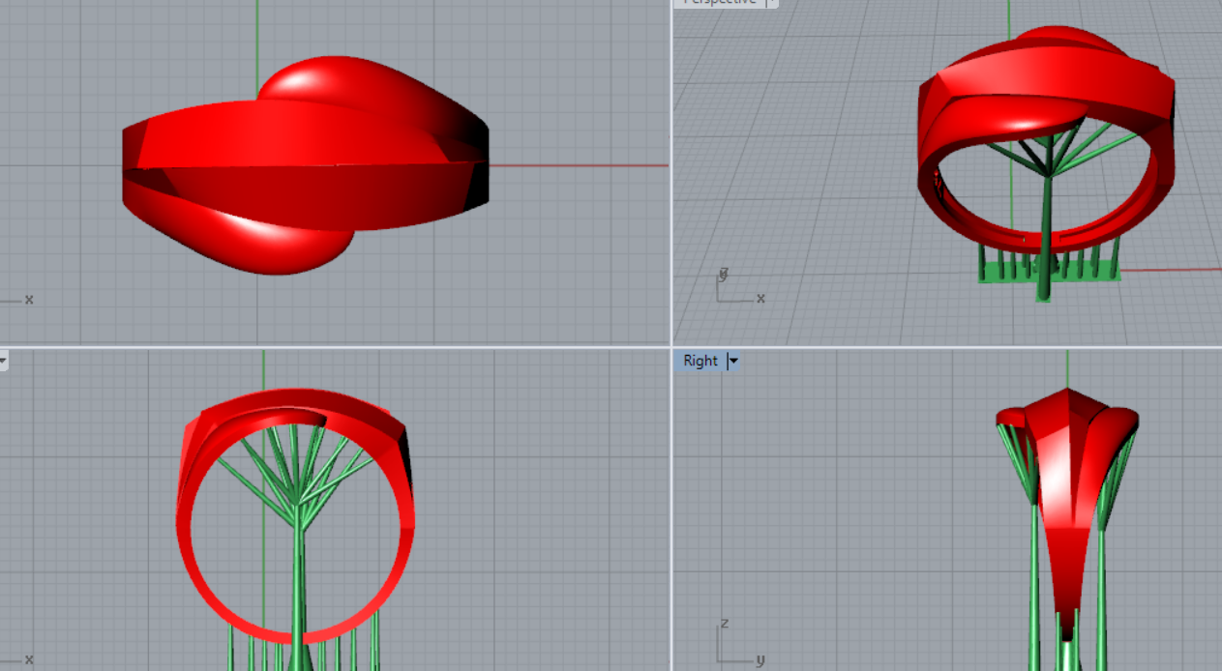Click the world axis icon in the top-left viewport
The height and width of the screenshot is (671, 1222).
[x=17, y=300]
